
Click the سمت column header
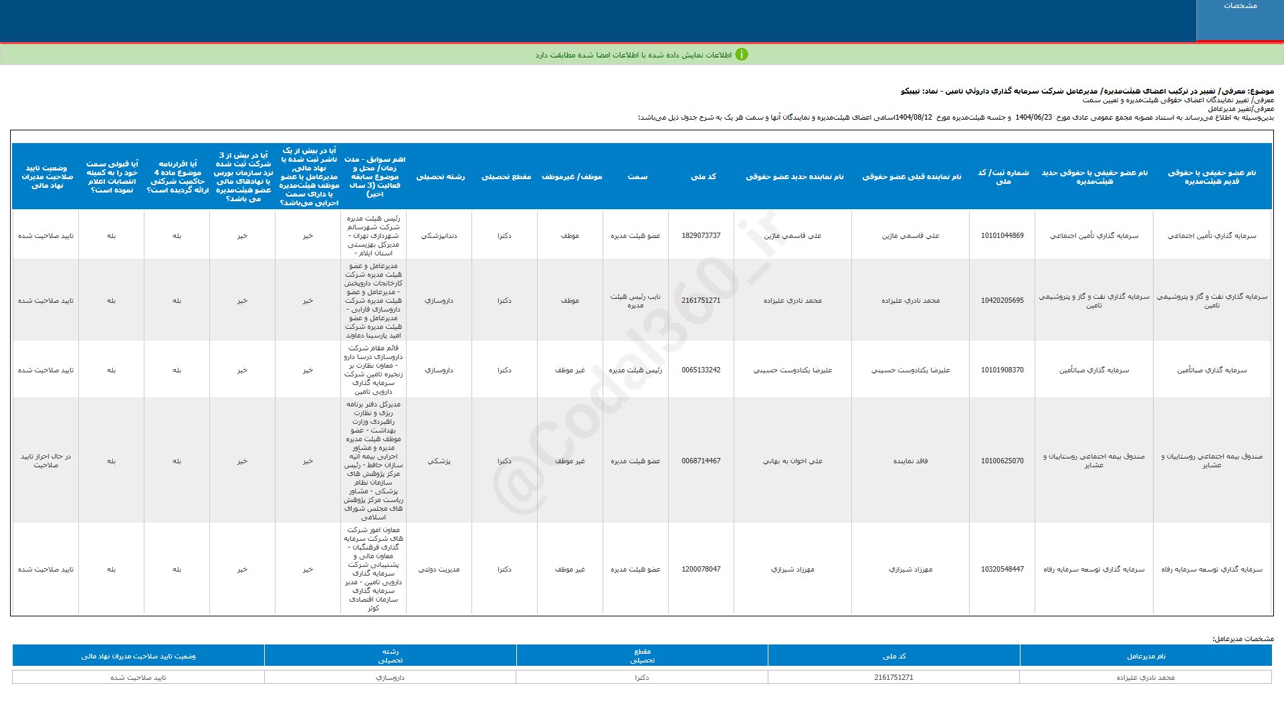click(x=637, y=176)
